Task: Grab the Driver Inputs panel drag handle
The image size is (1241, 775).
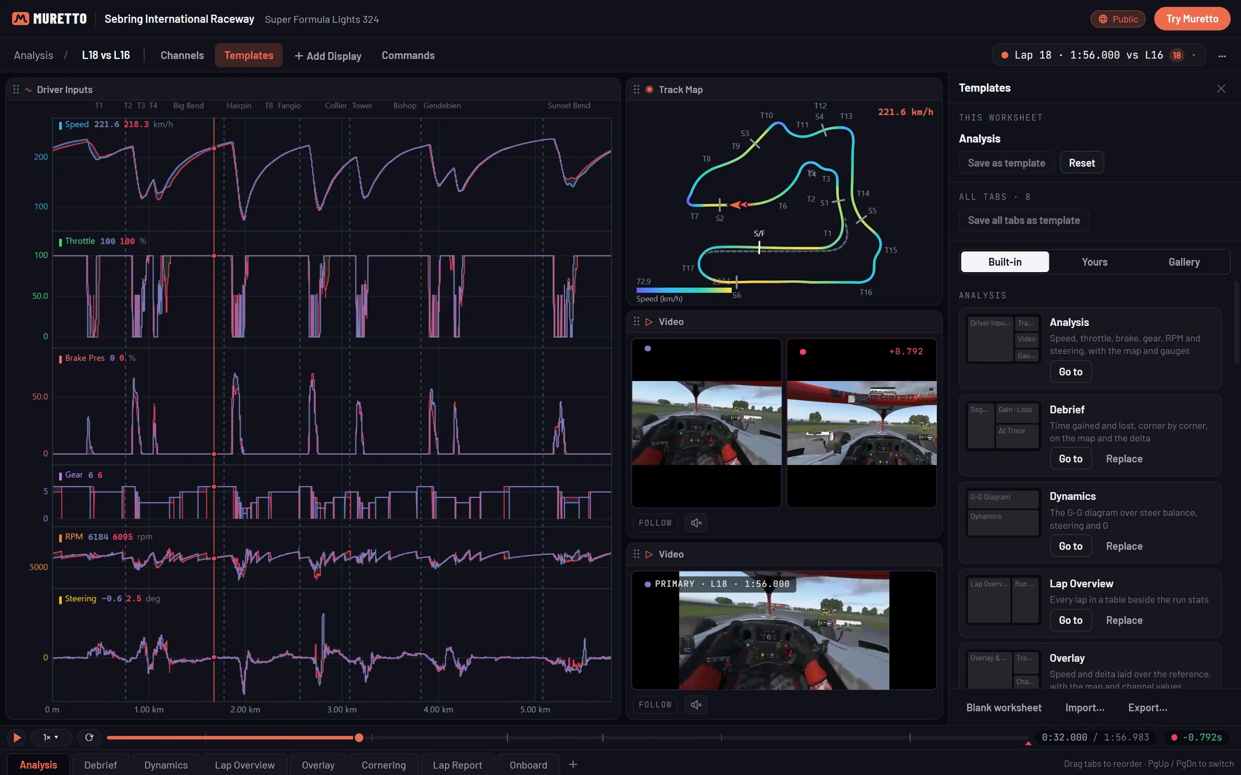Action: click(x=16, y=90)
